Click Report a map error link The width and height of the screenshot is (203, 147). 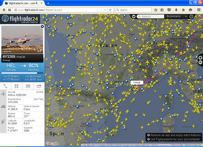tap(194, 145)
